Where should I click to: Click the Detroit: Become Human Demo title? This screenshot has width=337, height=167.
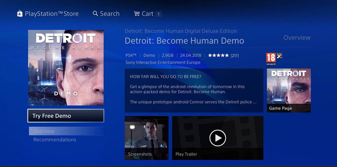[184, 40]
